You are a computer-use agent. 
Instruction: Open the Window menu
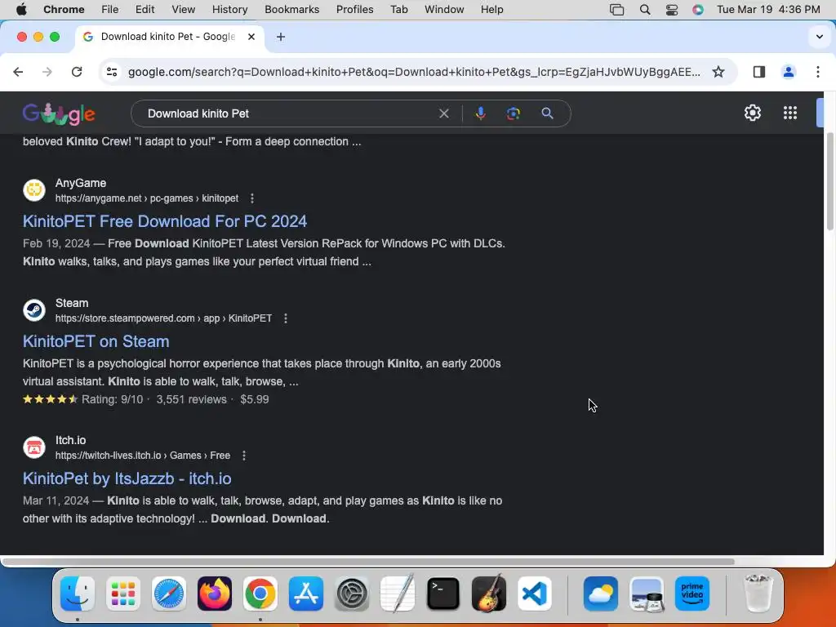click(444, 10)
